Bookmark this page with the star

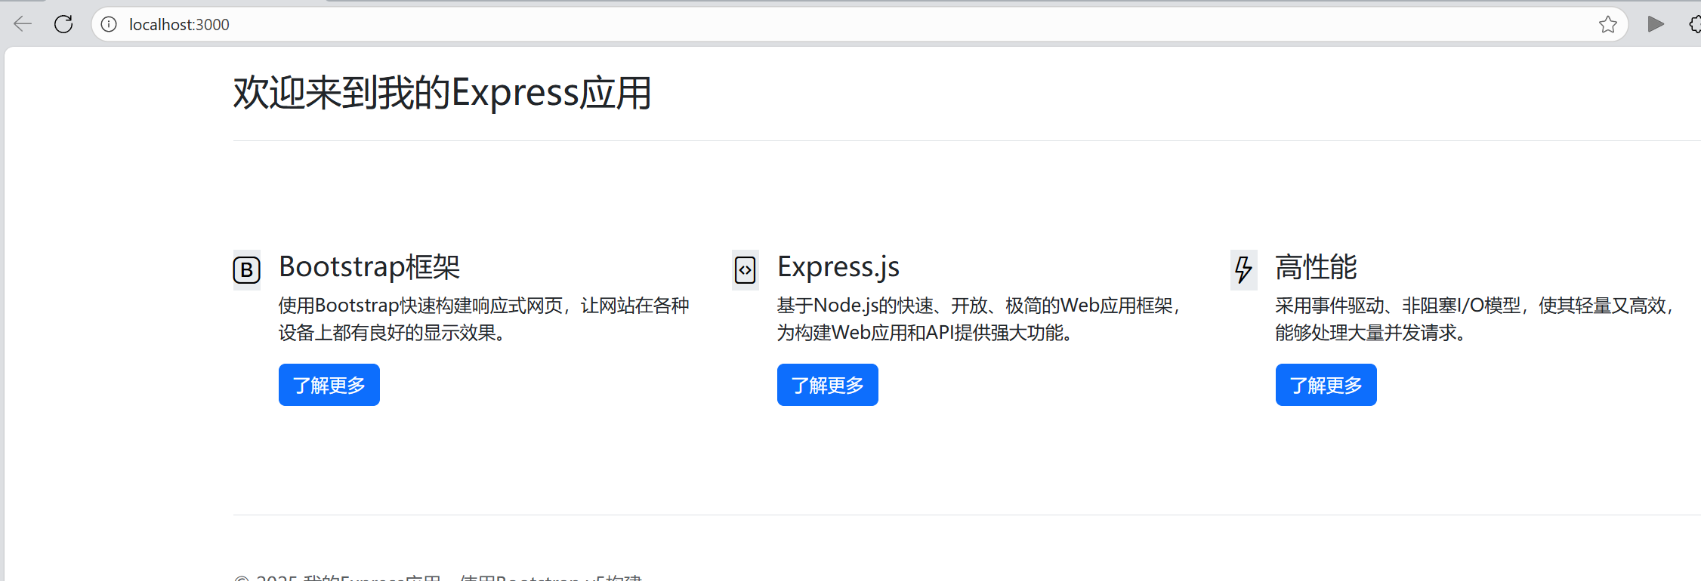tap(1607, 24)
